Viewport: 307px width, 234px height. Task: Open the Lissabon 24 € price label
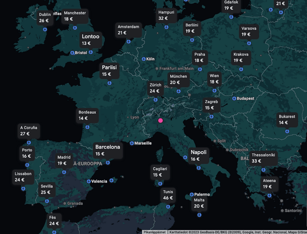(x=23, y=177)
